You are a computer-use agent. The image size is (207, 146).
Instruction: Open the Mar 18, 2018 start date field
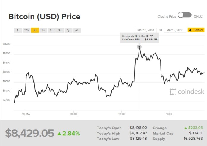click(146, 30)
